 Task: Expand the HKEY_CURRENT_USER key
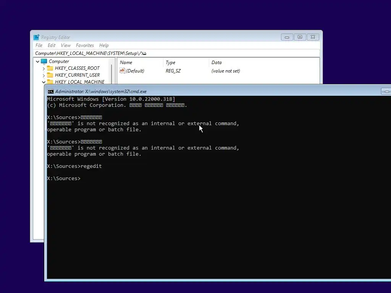44,75
